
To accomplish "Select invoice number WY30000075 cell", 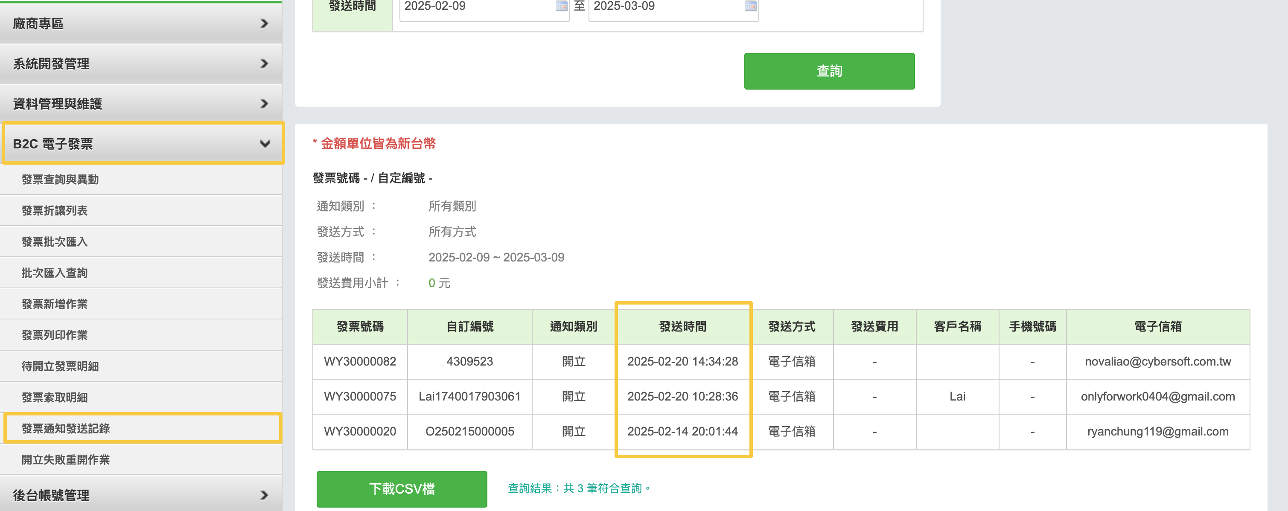I will click(360, 396).
